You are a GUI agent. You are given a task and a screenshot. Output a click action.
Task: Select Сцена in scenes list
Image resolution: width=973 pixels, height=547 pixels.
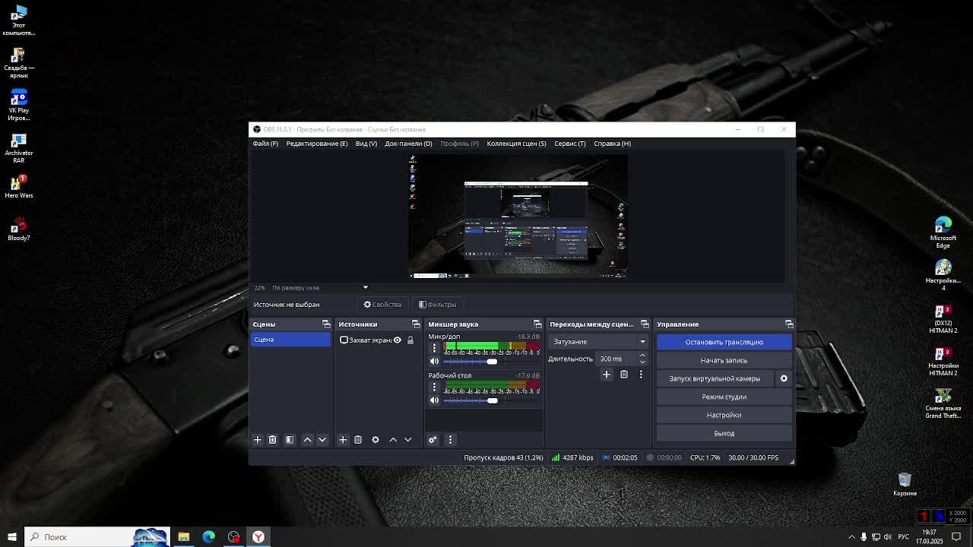coord(290,340)
